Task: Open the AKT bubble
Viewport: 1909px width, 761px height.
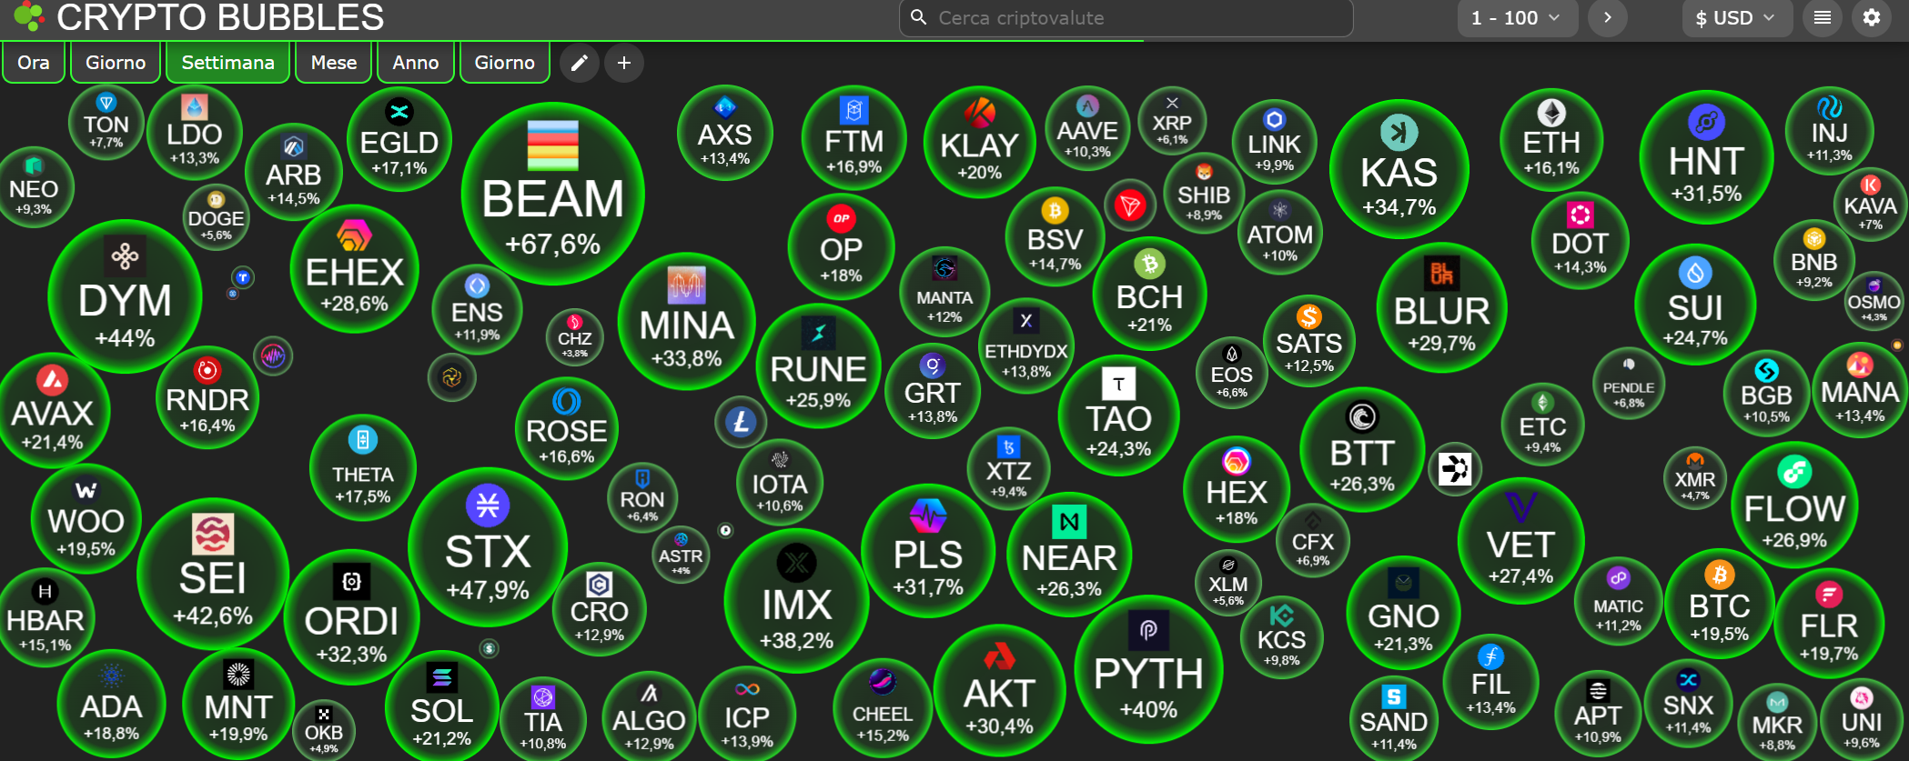Action: (x=999, y=690)
